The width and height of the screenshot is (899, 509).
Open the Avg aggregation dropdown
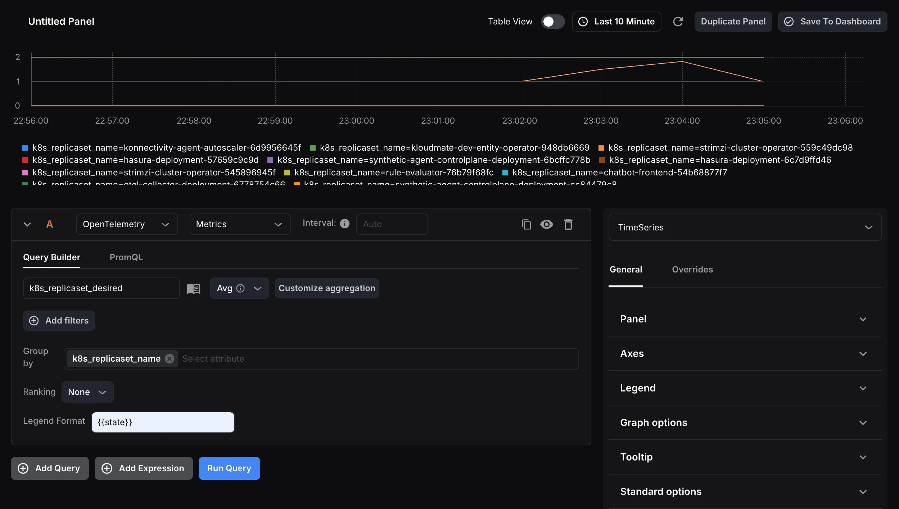click(240, 288)
